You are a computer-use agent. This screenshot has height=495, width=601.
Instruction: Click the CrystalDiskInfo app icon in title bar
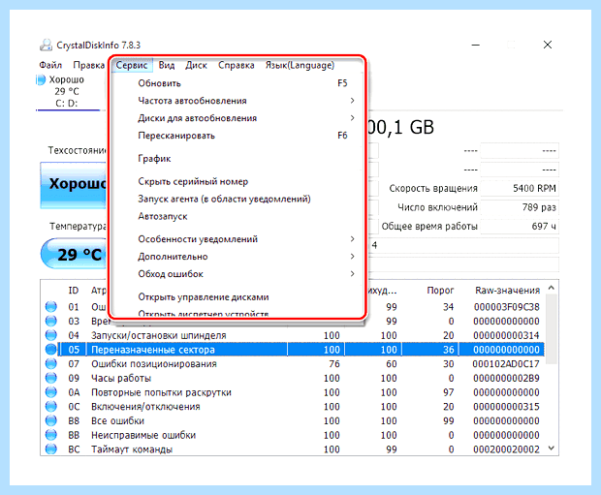pos(46,45)
